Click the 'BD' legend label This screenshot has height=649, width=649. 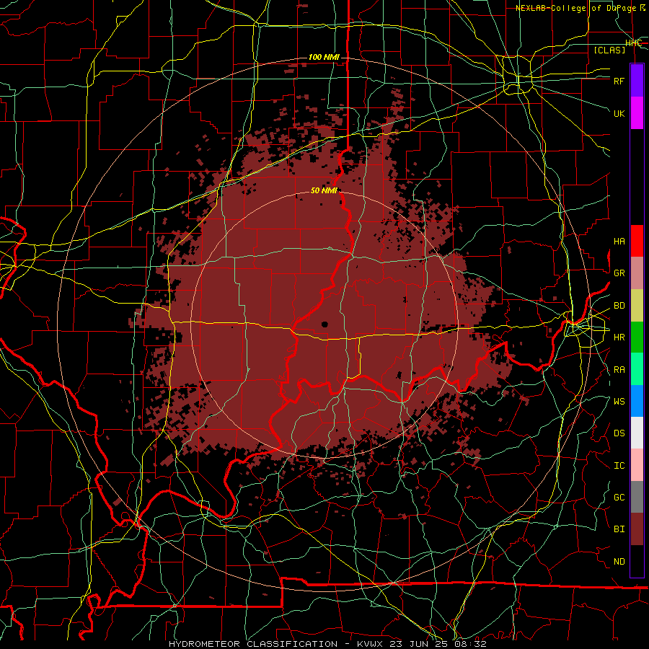619,306
